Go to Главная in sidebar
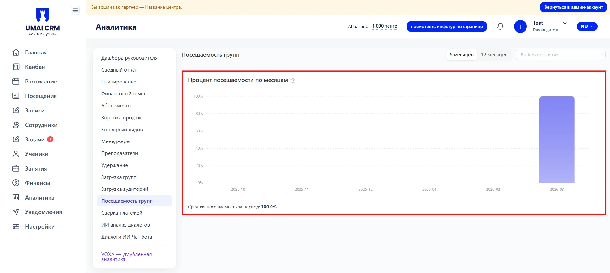610x273 pixels. tap(36, 53)
